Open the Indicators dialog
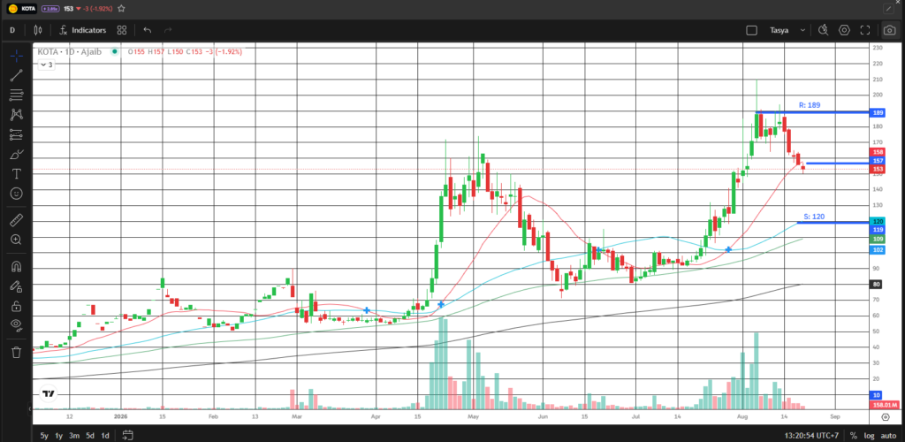 [82, 30]
